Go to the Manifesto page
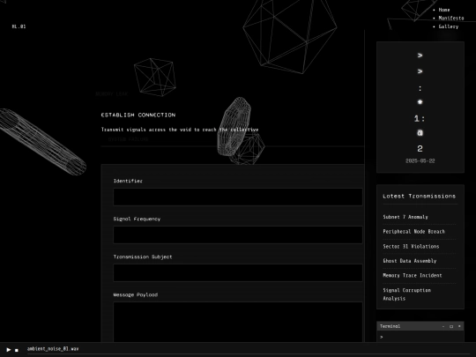476x357 pixels. click(x=451, y=19)
